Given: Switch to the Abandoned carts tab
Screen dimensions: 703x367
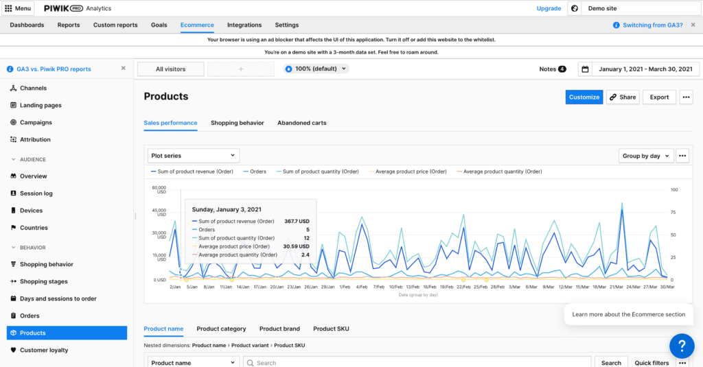Looking at the screenshot, I should pyautogui.click(x=301, y=123).
